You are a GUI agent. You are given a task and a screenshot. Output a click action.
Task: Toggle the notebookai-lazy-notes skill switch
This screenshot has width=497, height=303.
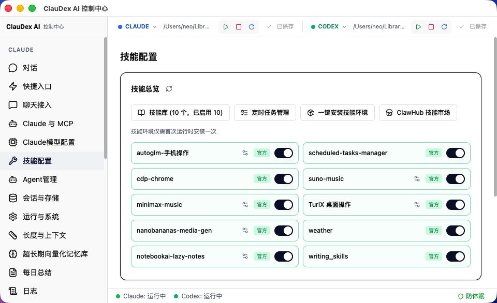tap(284, 256)
